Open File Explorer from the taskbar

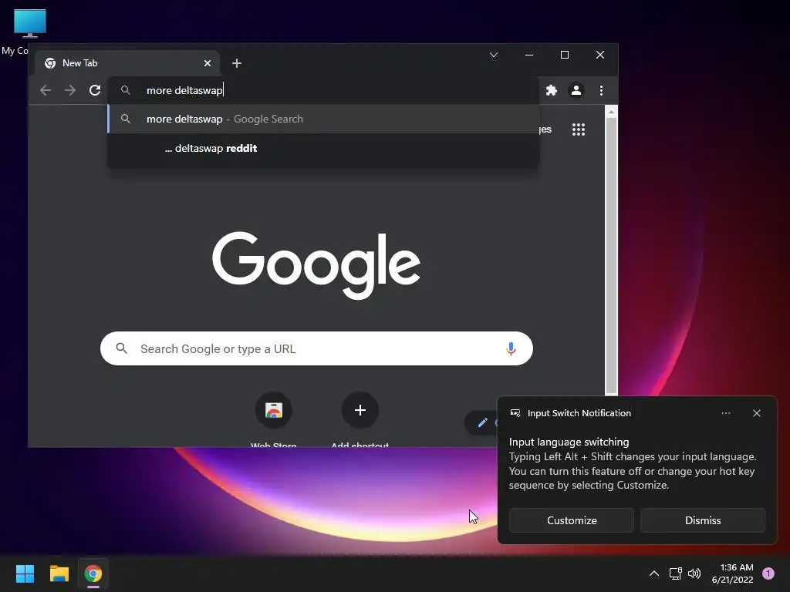[59, 573]
